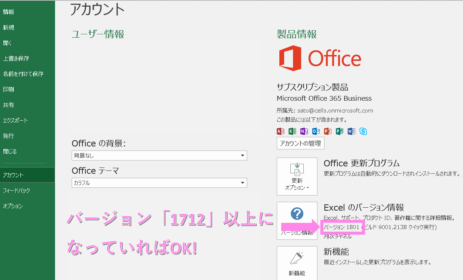Image resolution: width=463 pixels, height=280 pixels.
Task: Click the Access app icon
Action: pyautogui.click(x=280, y=131)
